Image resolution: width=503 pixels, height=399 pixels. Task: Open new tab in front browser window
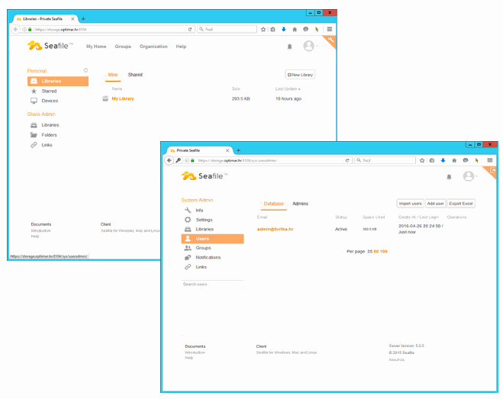click(x=238, y=150)
